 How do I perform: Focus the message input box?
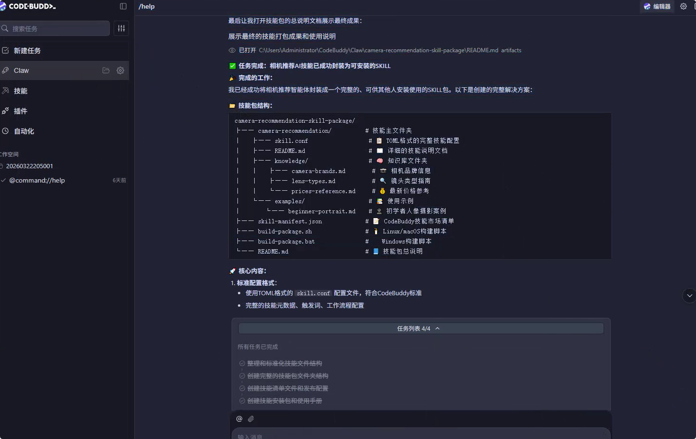[x=421, y=434]
